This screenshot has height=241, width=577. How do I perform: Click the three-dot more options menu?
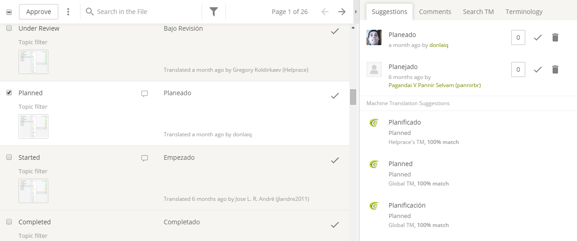coord(68,12)
